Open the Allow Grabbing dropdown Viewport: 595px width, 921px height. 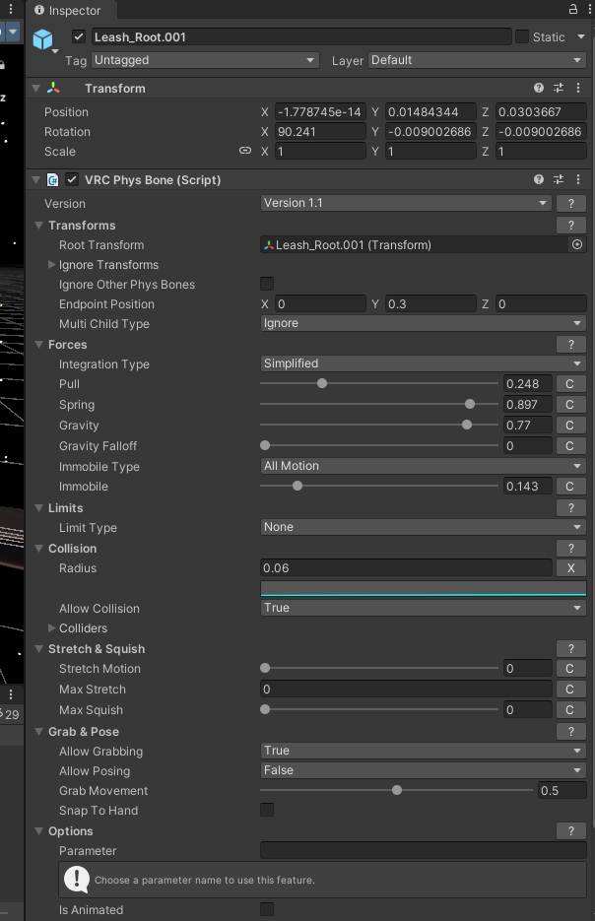pos(423,750)
